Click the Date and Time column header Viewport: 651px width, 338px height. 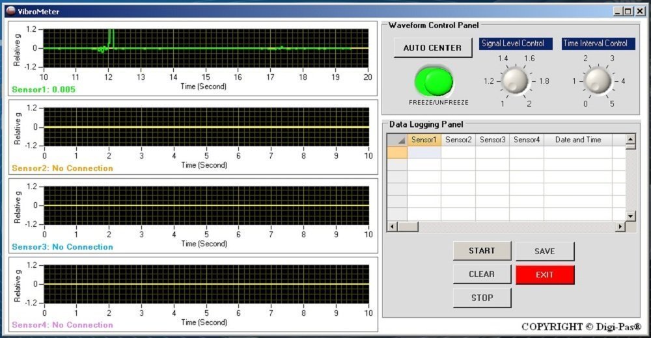(x=578, y=140)
